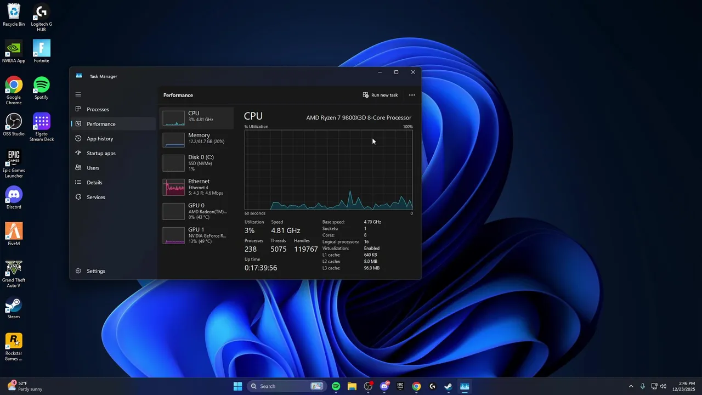
Task: Switch to the Details page
Action: click(114, 182)
